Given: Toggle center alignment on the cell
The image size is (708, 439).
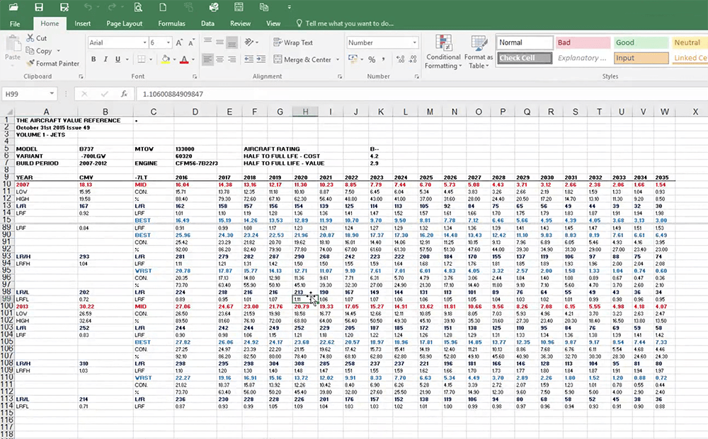Looking at the screenshot, I should pos(219,59).
